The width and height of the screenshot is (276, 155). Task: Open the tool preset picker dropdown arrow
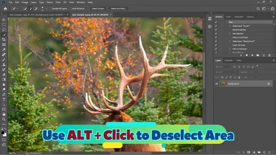(x=17, y=9)
